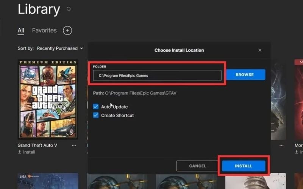Click the download Install icon under GTA V
The width and height of the screenshot is (303, 189).
pyautogui.click(x=20, y=152)
